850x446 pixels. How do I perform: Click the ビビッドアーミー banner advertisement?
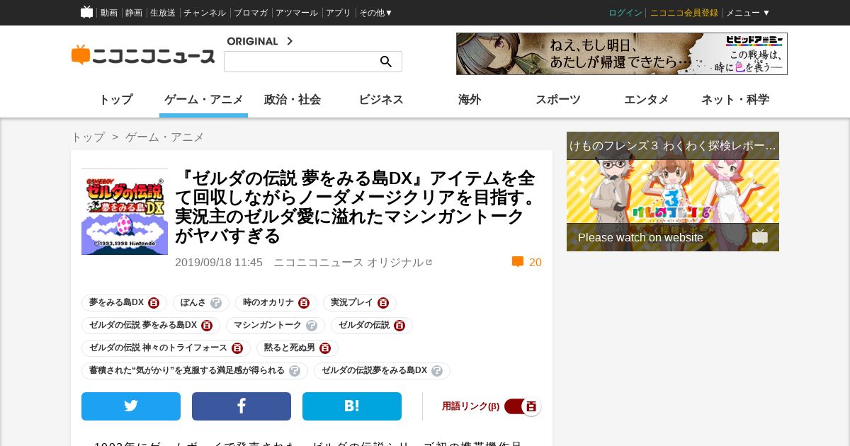(622, 54)
